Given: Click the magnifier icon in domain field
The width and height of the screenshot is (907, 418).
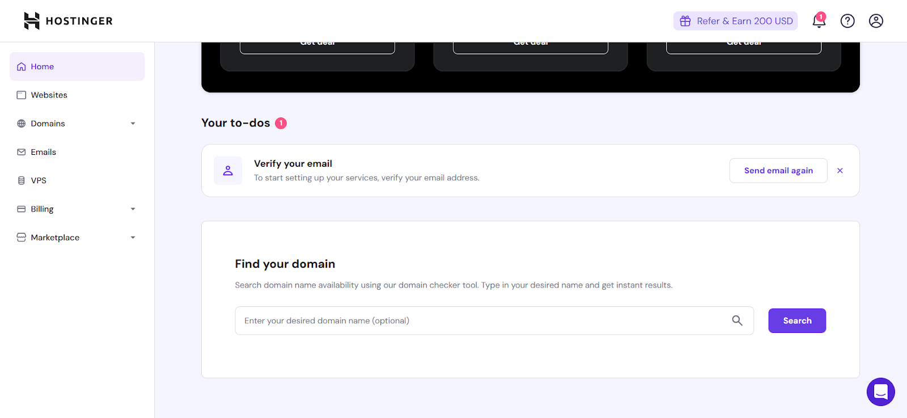Looking at the screenshot, I should [x=737, y=320].
